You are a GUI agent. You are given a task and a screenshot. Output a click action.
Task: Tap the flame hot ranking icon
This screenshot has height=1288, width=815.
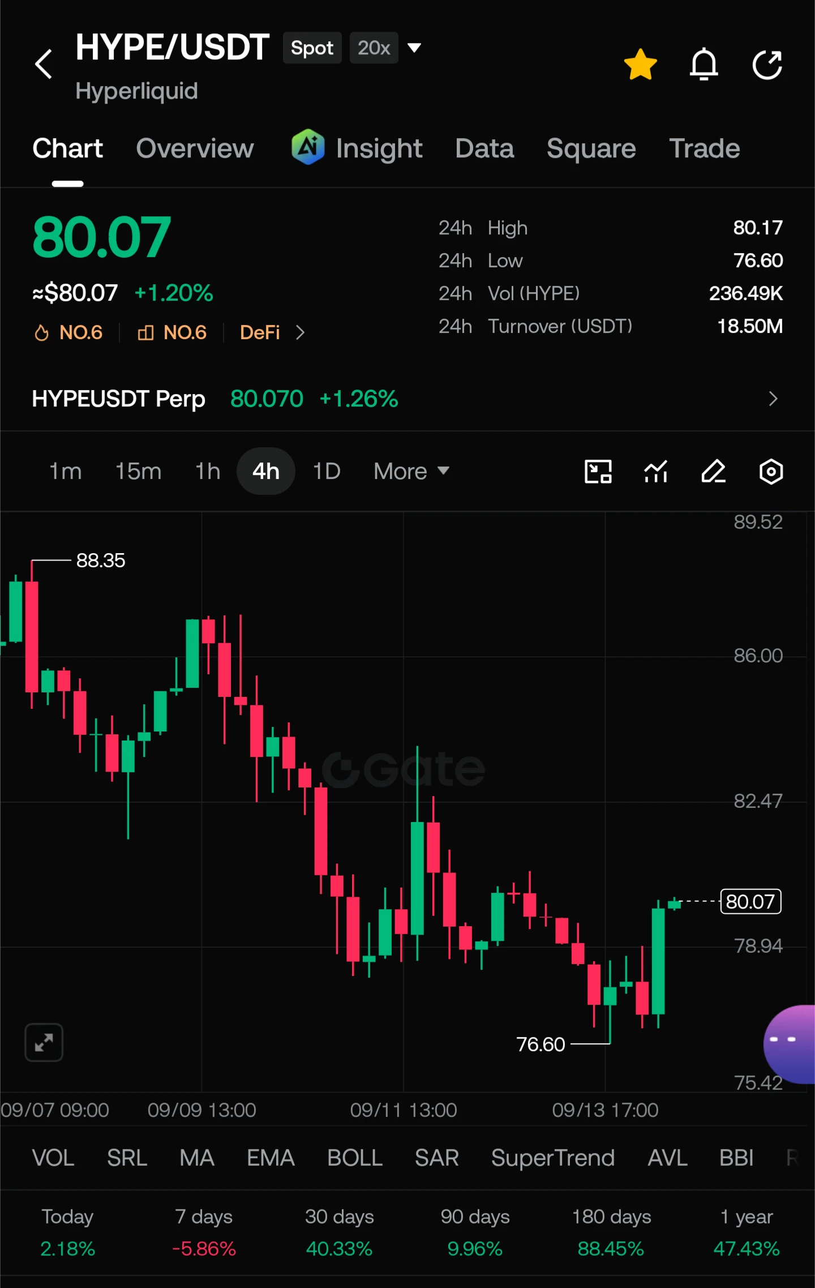click(x=41, y=332)
